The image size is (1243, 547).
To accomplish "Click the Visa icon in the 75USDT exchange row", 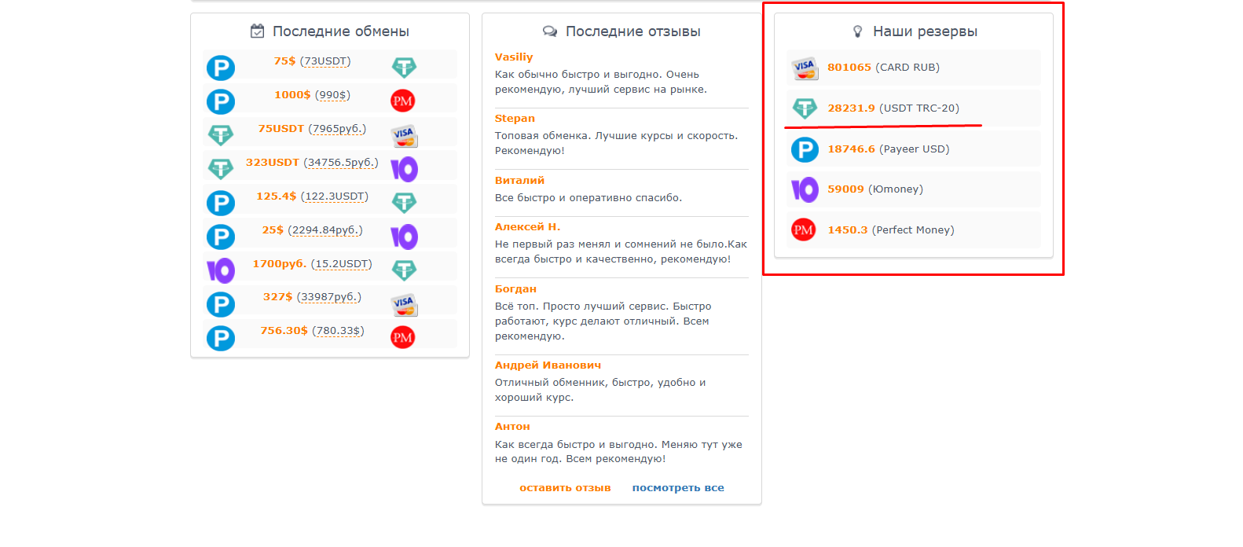I will coord(404,135).
